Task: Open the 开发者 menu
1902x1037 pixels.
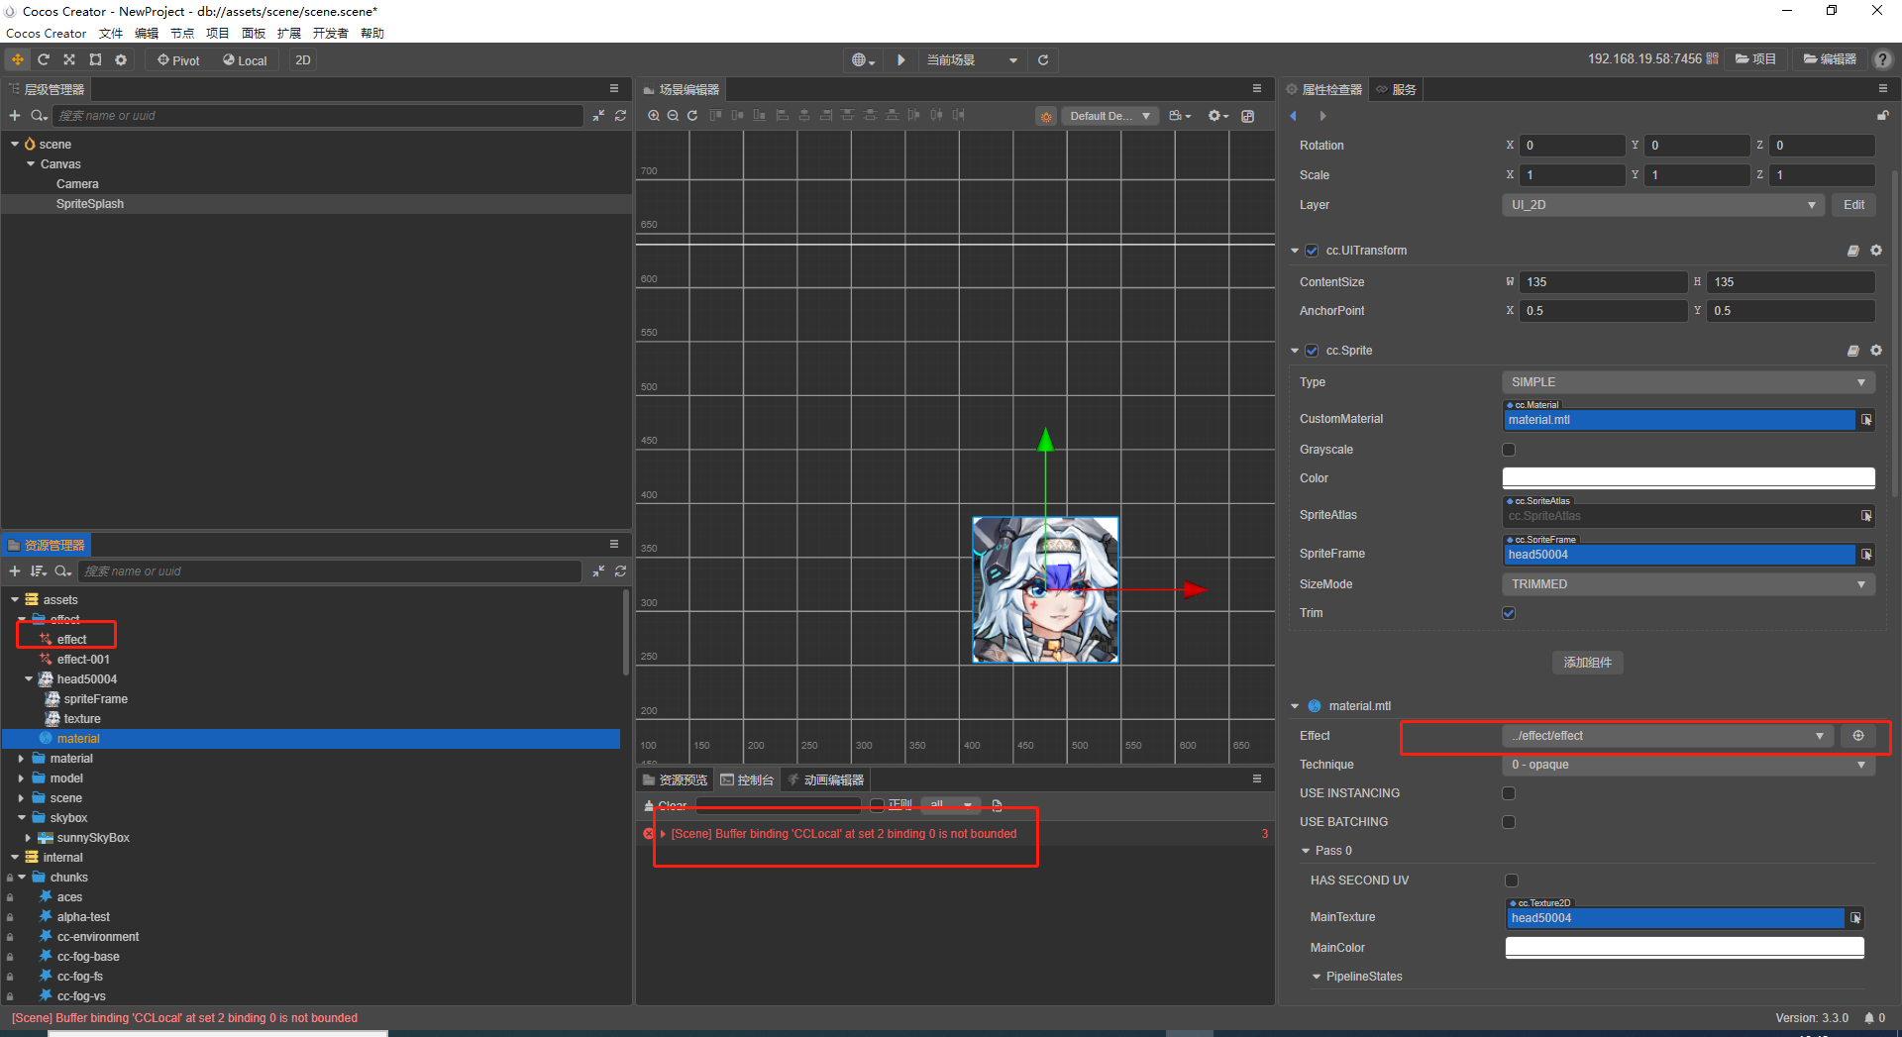Action: pyautogui.click(x=331, y=34)
